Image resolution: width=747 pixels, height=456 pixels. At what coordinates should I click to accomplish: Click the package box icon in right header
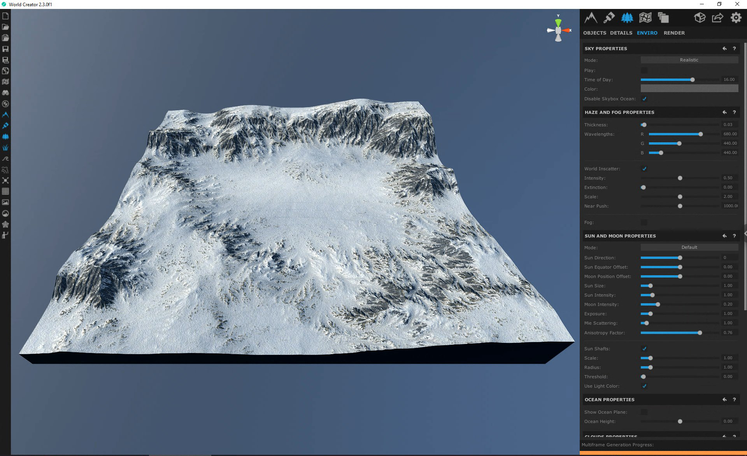[x=700, y=17]
